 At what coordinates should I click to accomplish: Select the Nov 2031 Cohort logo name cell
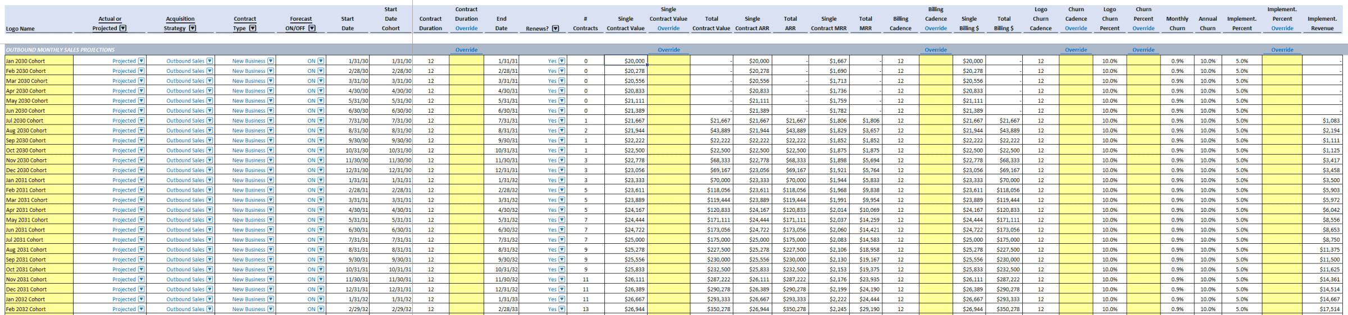39,279
